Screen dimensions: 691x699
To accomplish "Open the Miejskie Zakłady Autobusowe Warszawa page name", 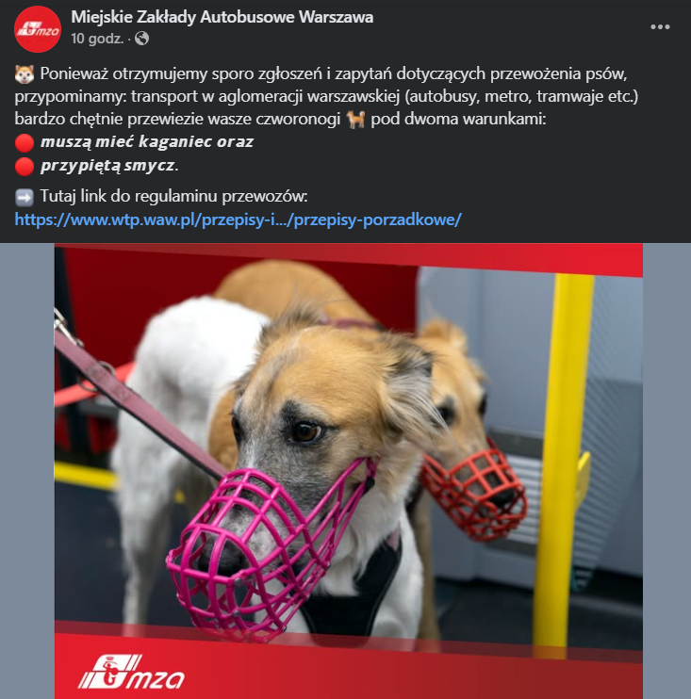I will [222, 17].
